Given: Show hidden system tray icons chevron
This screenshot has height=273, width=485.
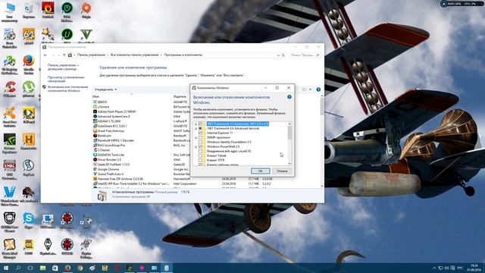Looking at the screenshot, I should click(x=434, y=268).
